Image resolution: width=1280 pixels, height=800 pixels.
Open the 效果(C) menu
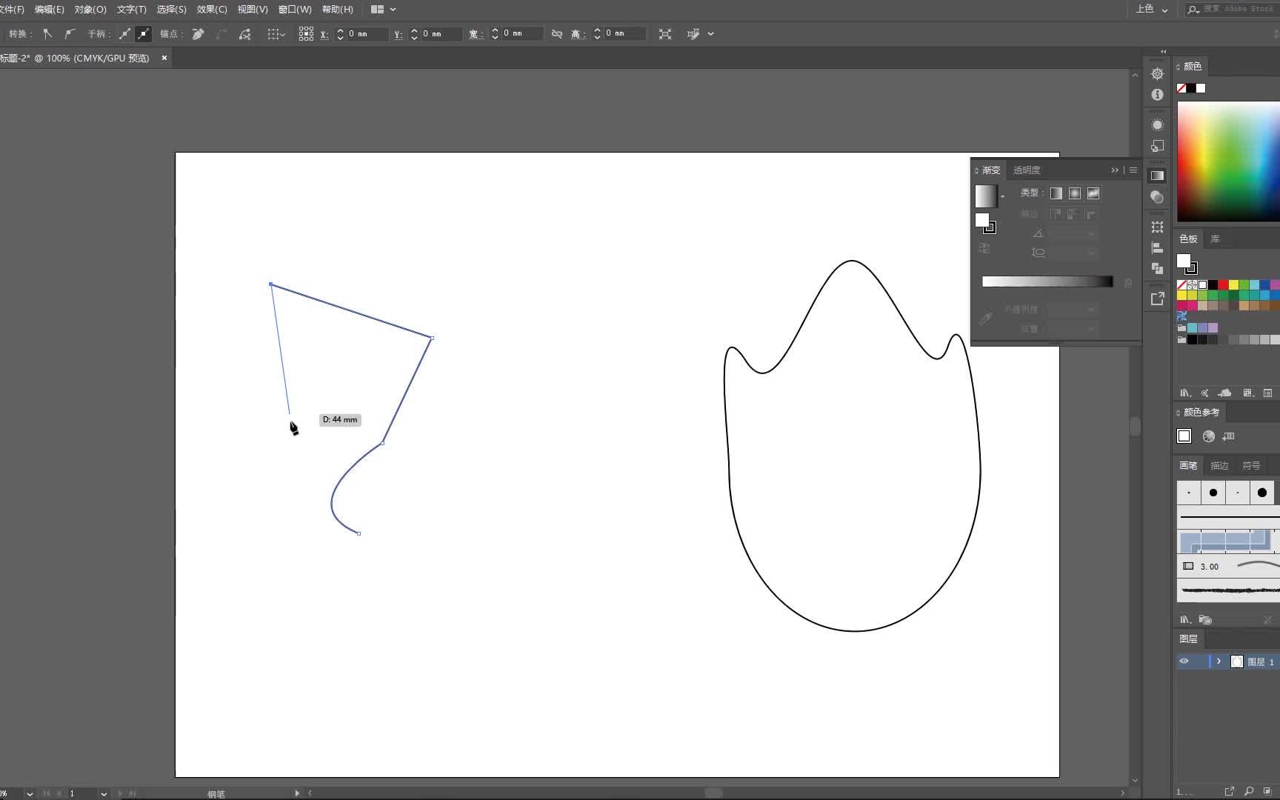[x=212, y=10]
